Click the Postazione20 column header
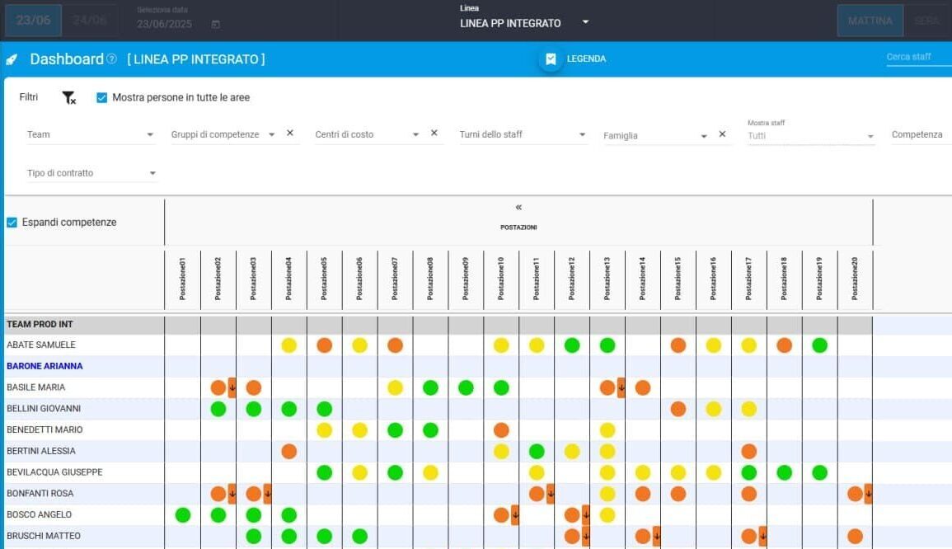The image size is (952, 549). coord(855,279)
